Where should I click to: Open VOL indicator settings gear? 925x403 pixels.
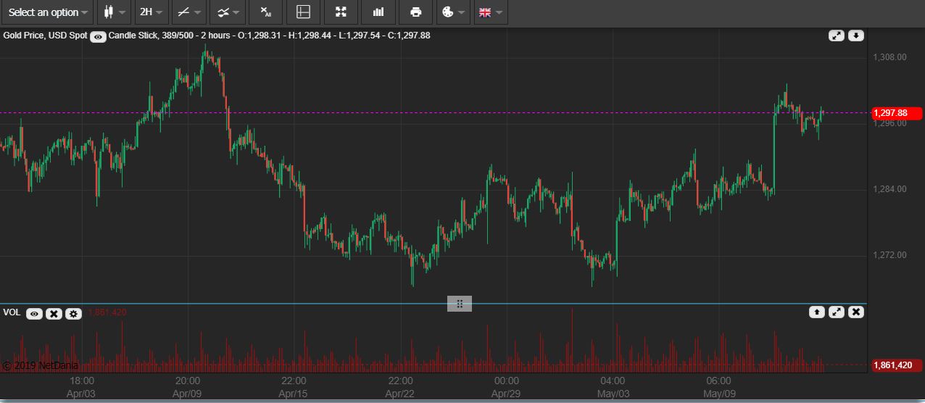coord(73,314)
